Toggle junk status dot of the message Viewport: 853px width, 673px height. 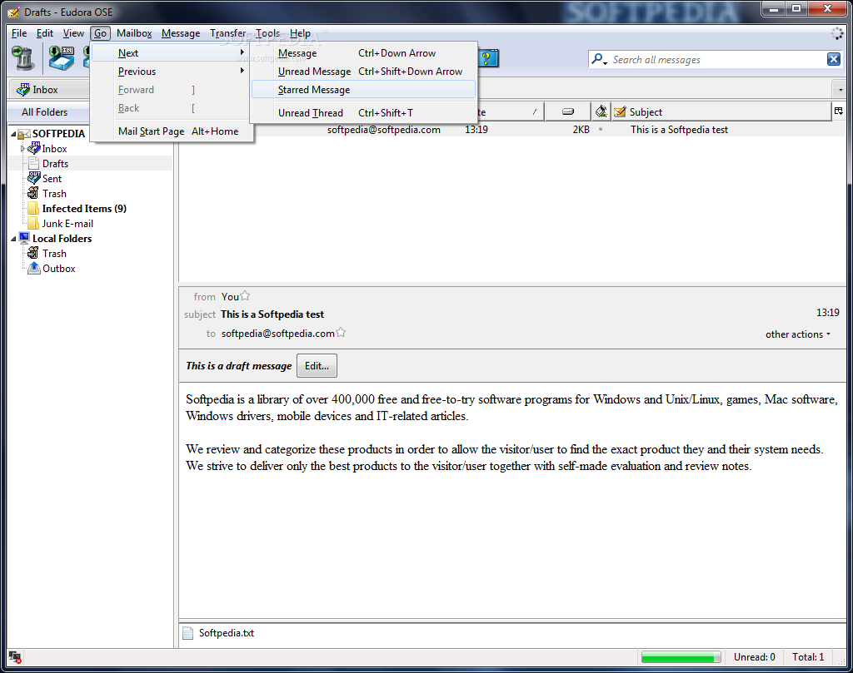[601, 129]
